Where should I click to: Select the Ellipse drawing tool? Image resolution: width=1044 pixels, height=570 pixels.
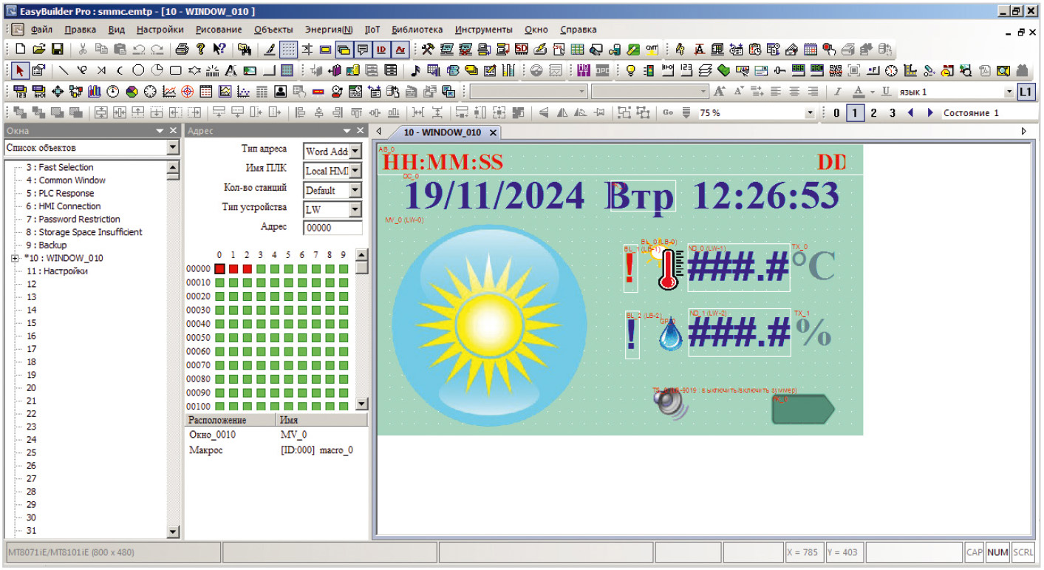(138, 71)
